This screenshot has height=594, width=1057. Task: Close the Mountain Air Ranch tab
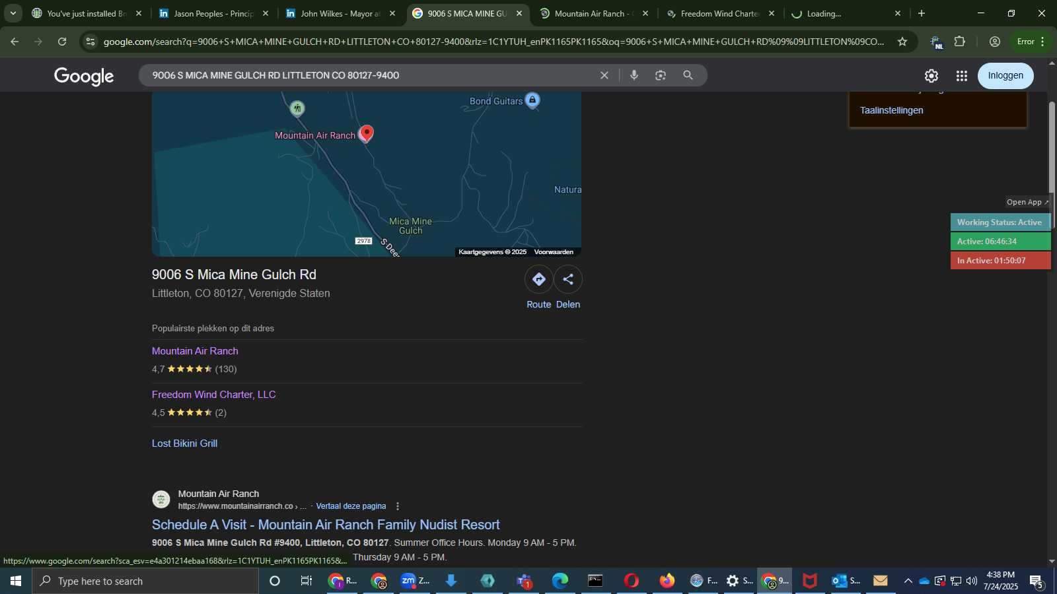645,13
